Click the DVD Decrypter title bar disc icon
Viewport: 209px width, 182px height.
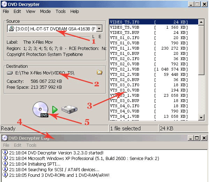click(4, 4)
